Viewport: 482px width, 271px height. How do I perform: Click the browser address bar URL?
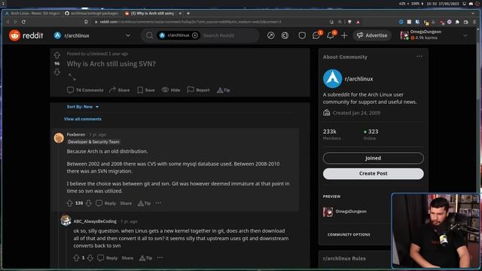190,22
